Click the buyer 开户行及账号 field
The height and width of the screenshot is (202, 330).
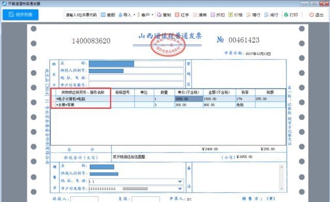[x=136, y=84]
